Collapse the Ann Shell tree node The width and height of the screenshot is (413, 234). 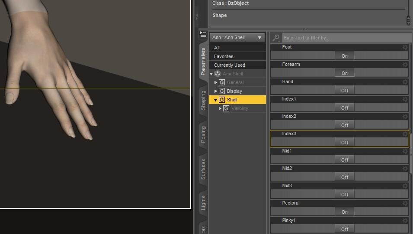[211, 74]
